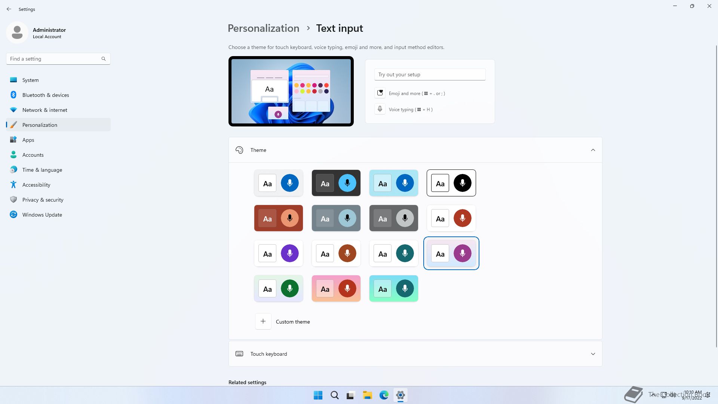Open Time & language settings
Screen dimensions: 718x404
pos(58,170)
